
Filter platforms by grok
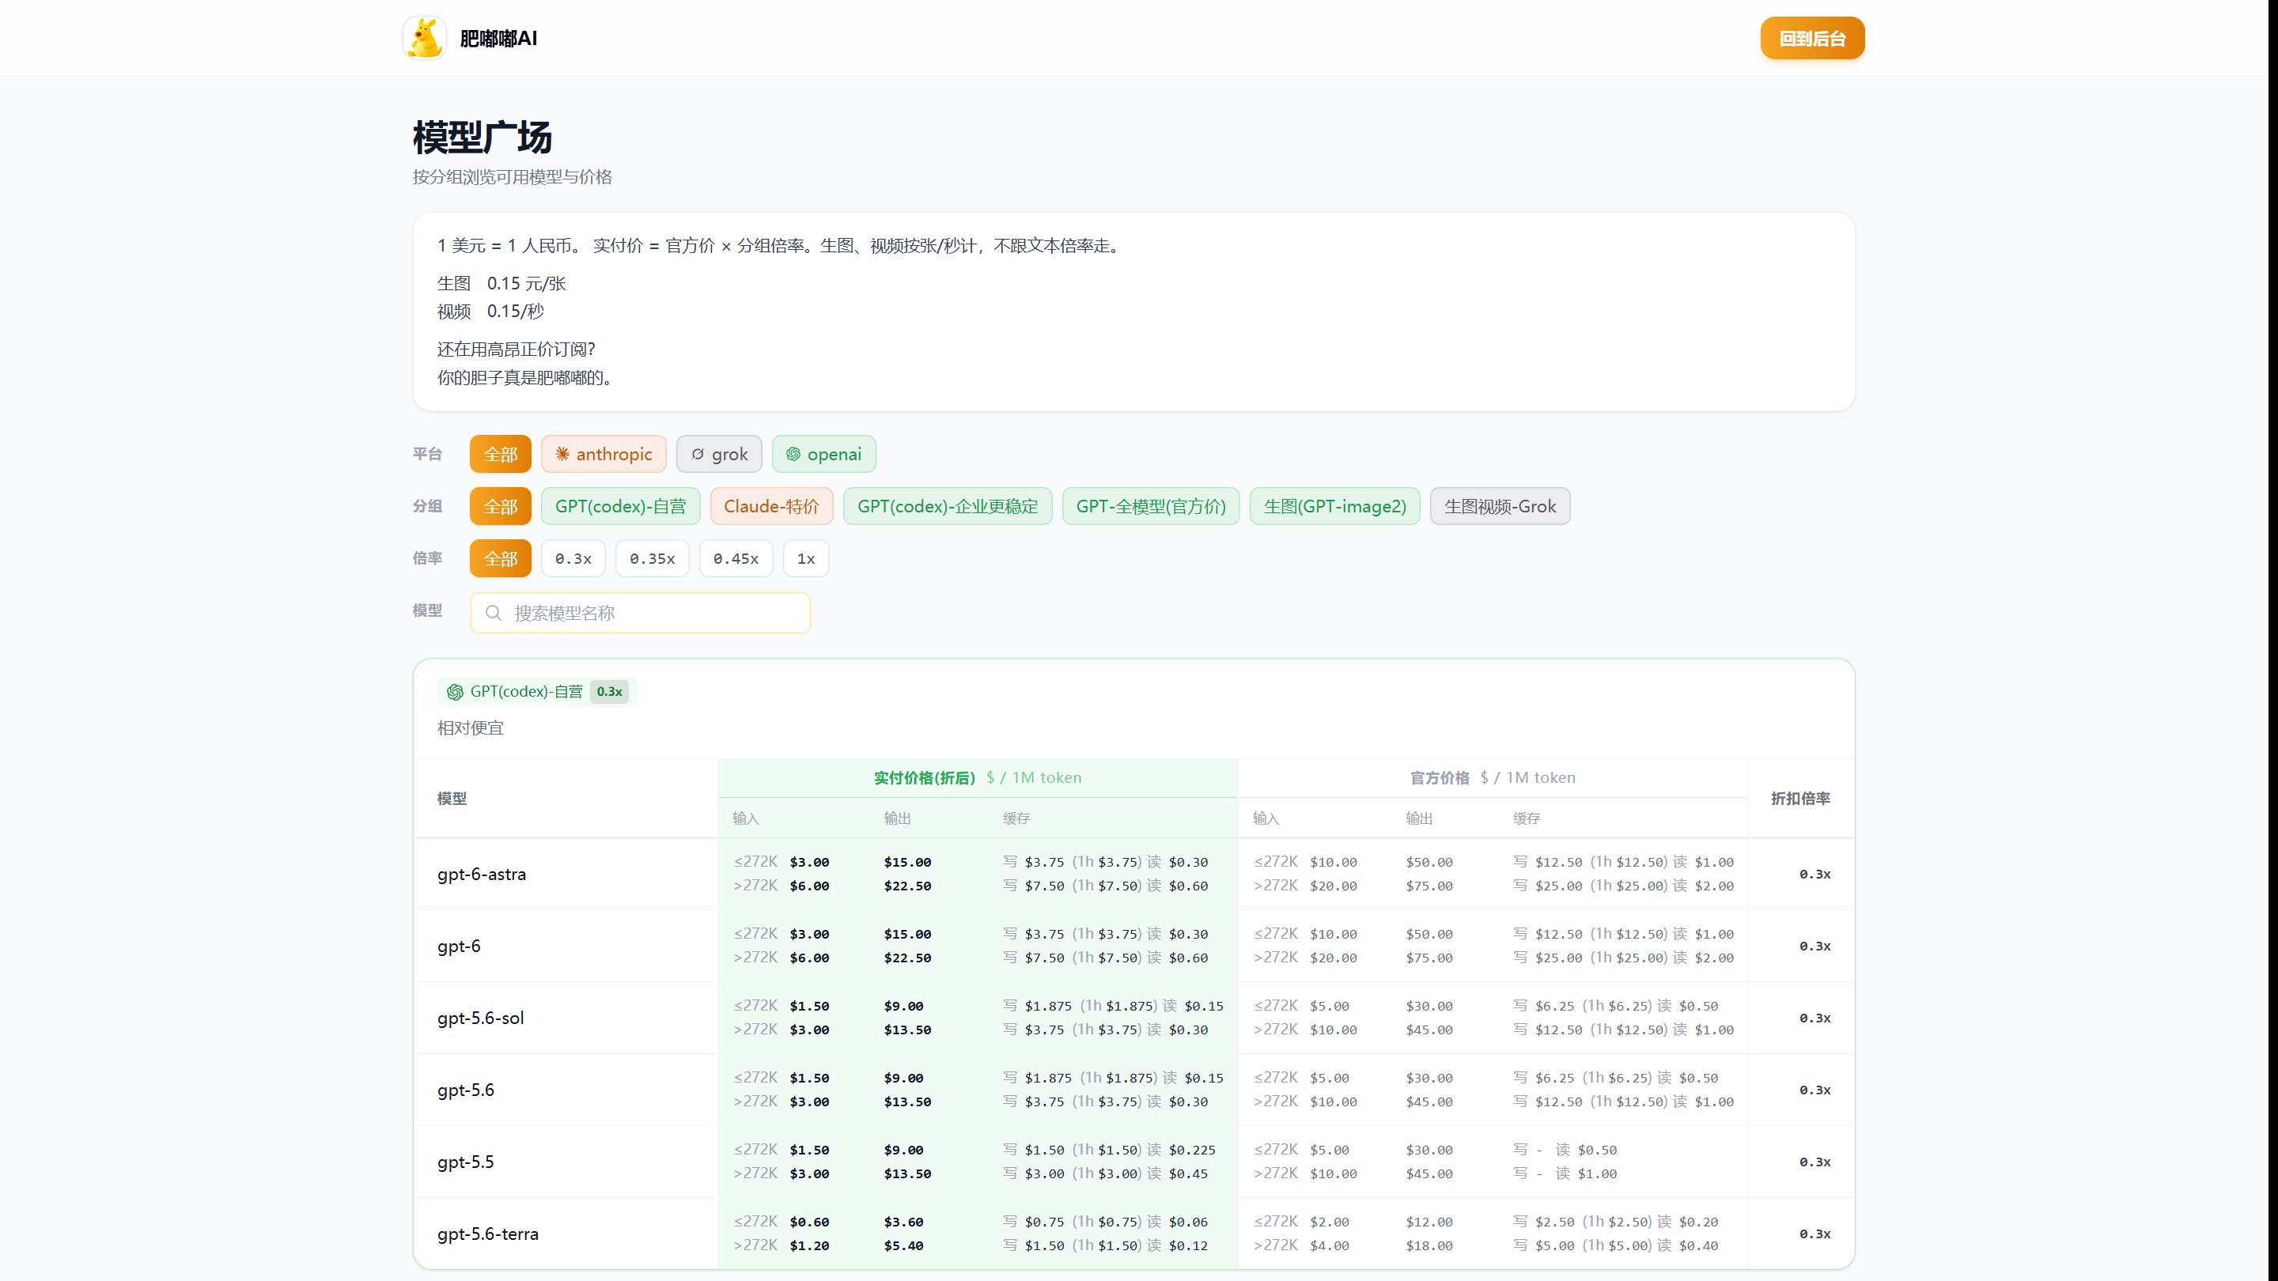click(x=719, y=455)
